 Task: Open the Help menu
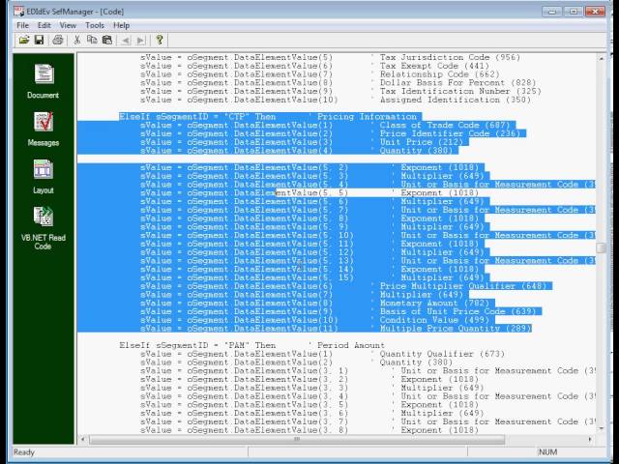121,25
